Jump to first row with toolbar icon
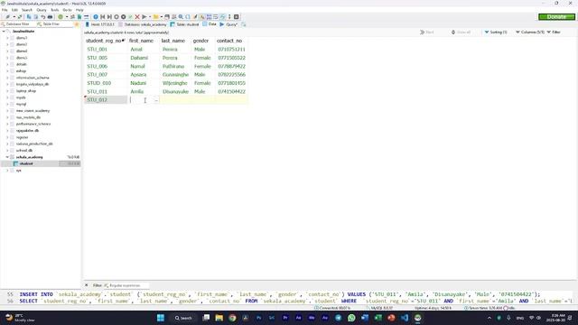 tap(103, 17)
